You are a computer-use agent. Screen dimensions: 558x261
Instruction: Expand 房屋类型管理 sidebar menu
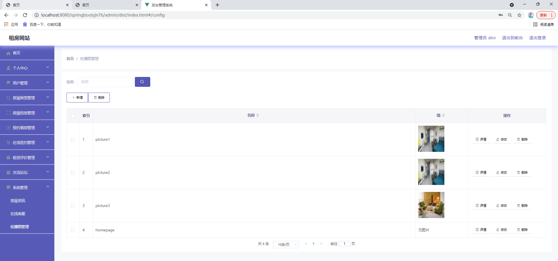pyautogui.click(x=27, y=98)
